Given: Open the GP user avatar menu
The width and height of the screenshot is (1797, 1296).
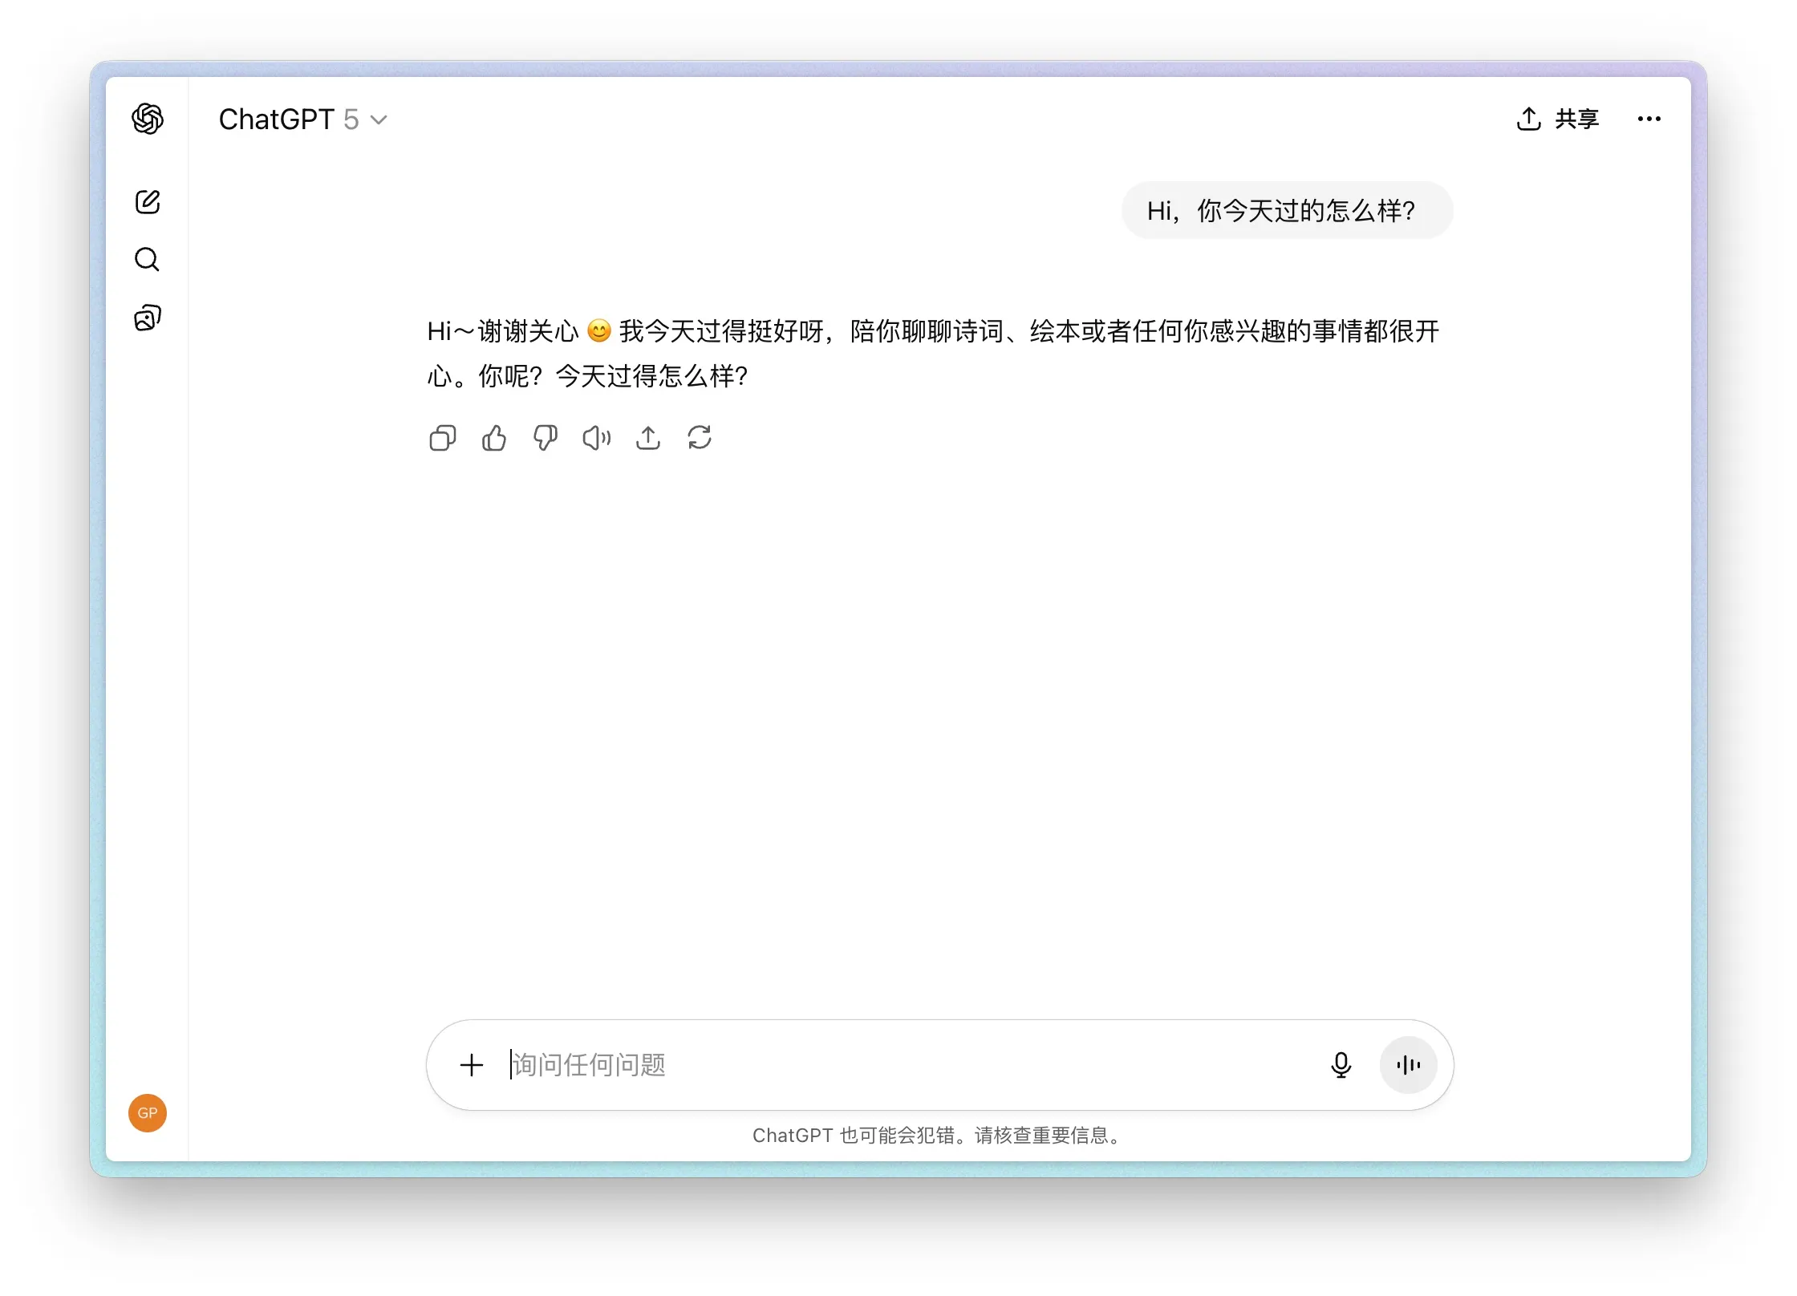Looking at the screenshot, I should pos(148,1113).
